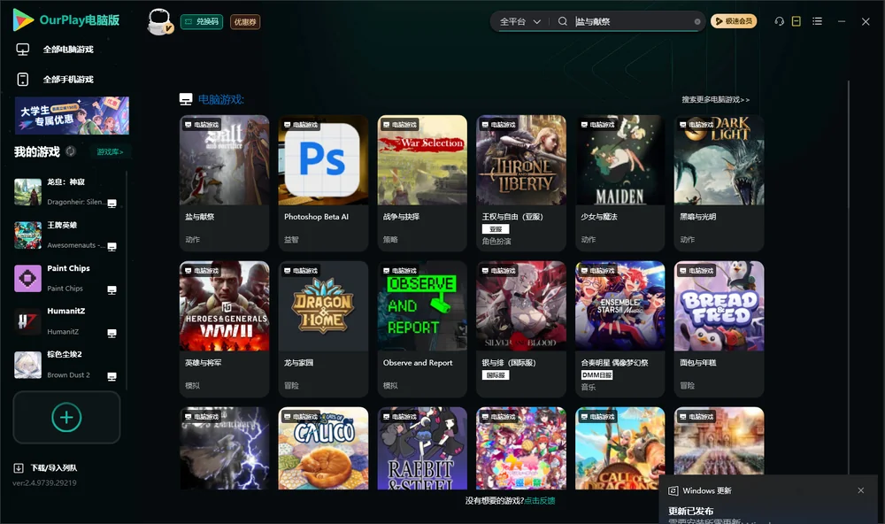Open the 游戏库> library link

tap(110, 152)
